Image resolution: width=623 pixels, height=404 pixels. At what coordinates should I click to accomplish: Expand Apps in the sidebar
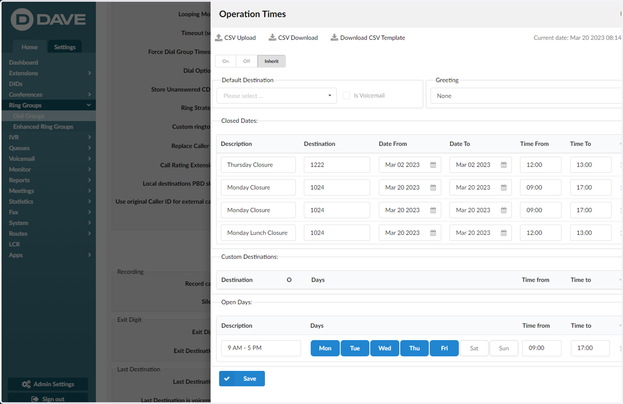tap(89, 255)
